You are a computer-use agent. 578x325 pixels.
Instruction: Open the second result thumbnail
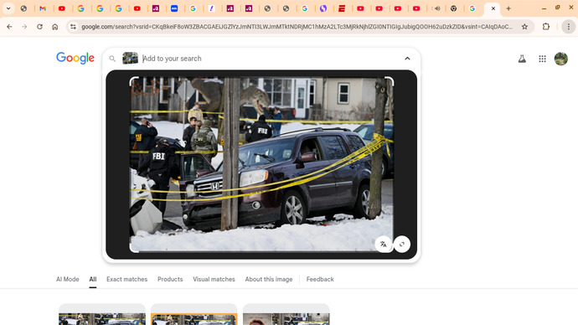click(194, 314)
